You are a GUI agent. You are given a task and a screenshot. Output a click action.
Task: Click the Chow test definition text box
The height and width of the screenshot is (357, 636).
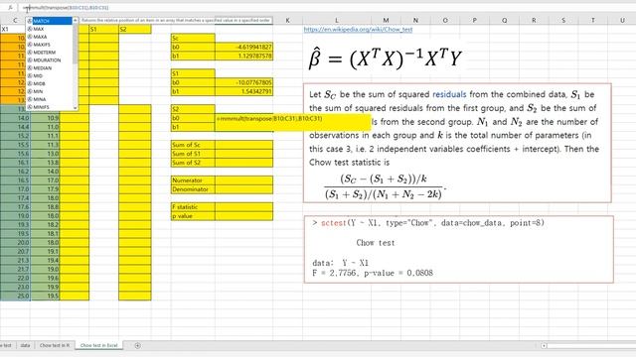[x=457, y=143]
